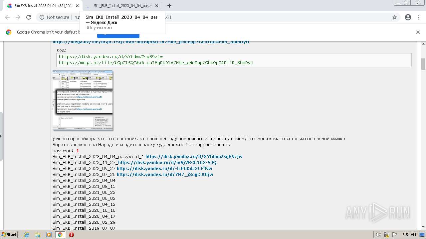Reload the current page
Screen dimensions: 426x239
coord(29,17)
